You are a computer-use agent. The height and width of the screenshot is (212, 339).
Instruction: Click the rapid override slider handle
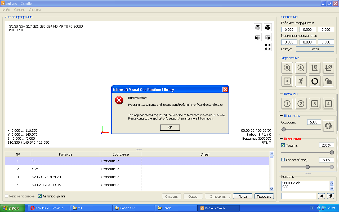[x=308, y=167]
